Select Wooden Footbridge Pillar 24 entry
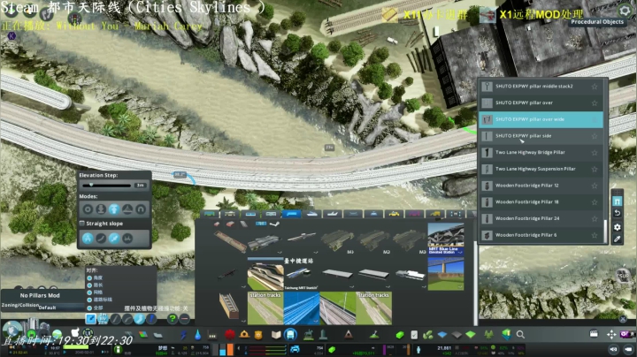 click(541, 218)
